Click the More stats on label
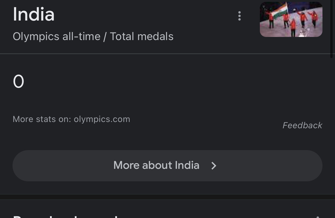The image size is (335, 218). [x=42, y=119]
